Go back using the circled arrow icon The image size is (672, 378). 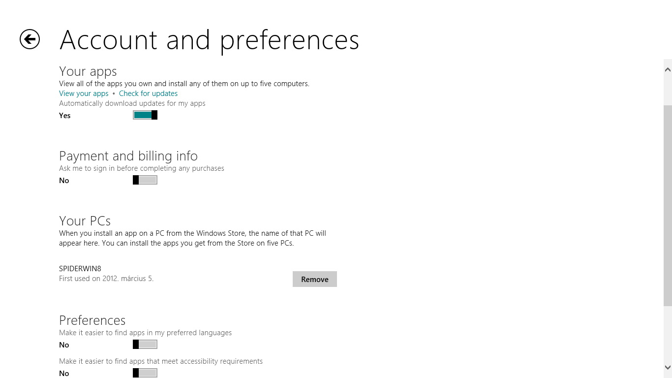(x=30, y=39)
